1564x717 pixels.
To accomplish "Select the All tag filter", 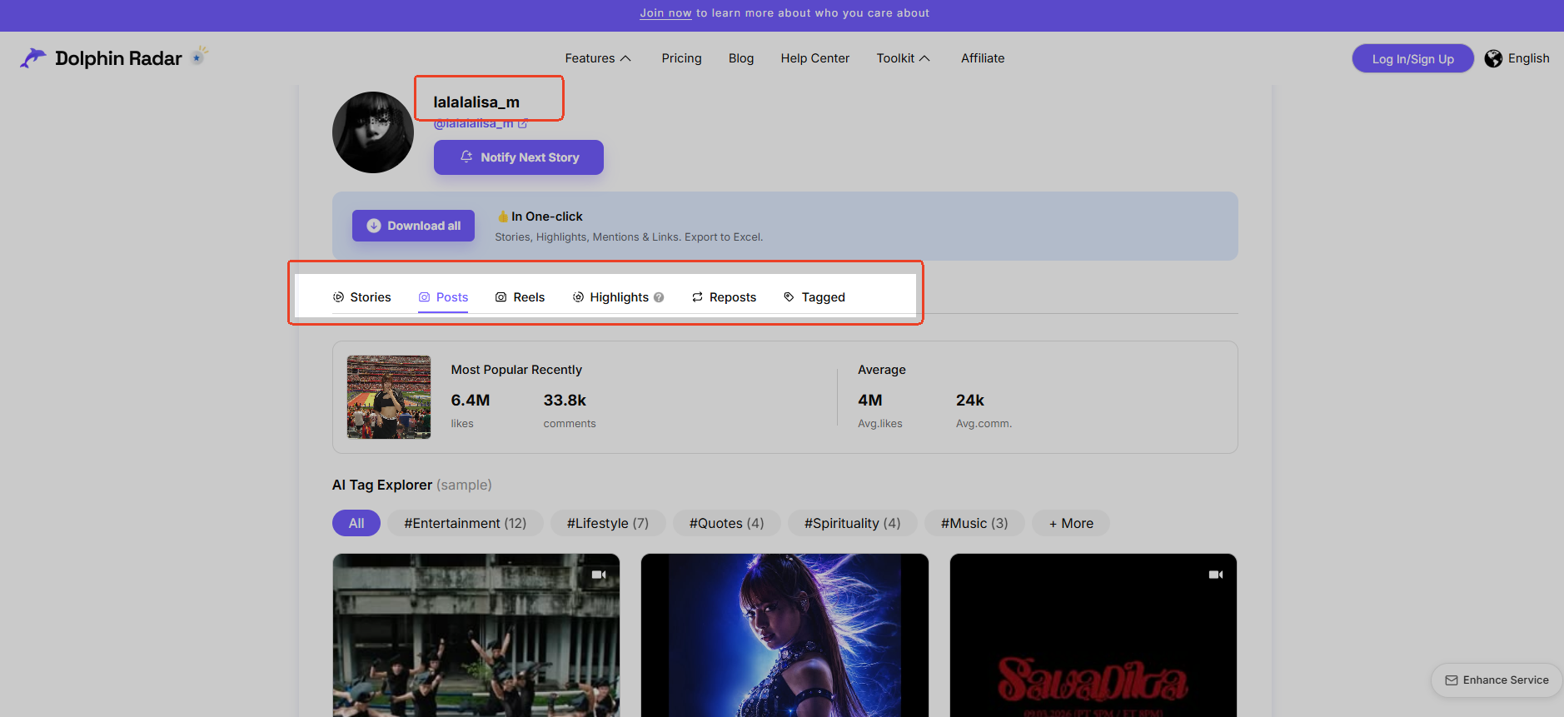I will (356, 523).
